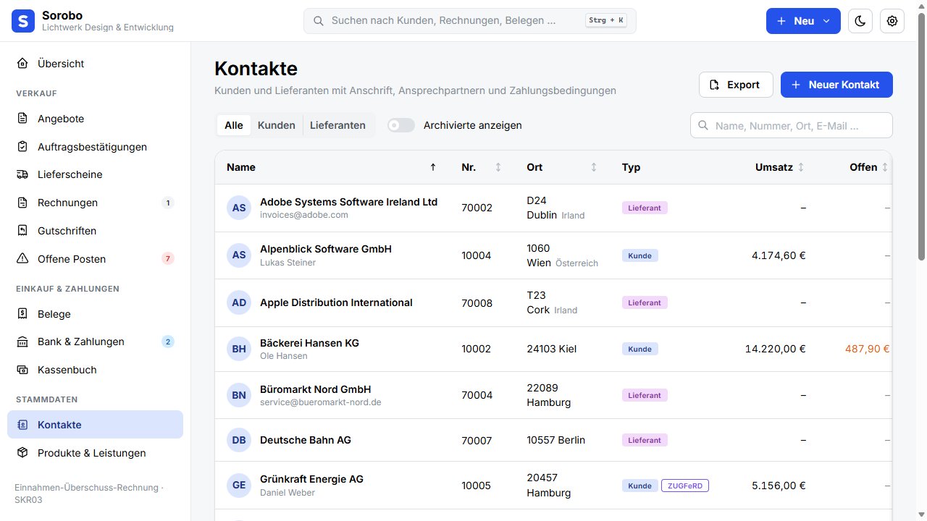927x521 pixels.
Task: Sort table by Name column arrow
Action: tap(433, 167)
